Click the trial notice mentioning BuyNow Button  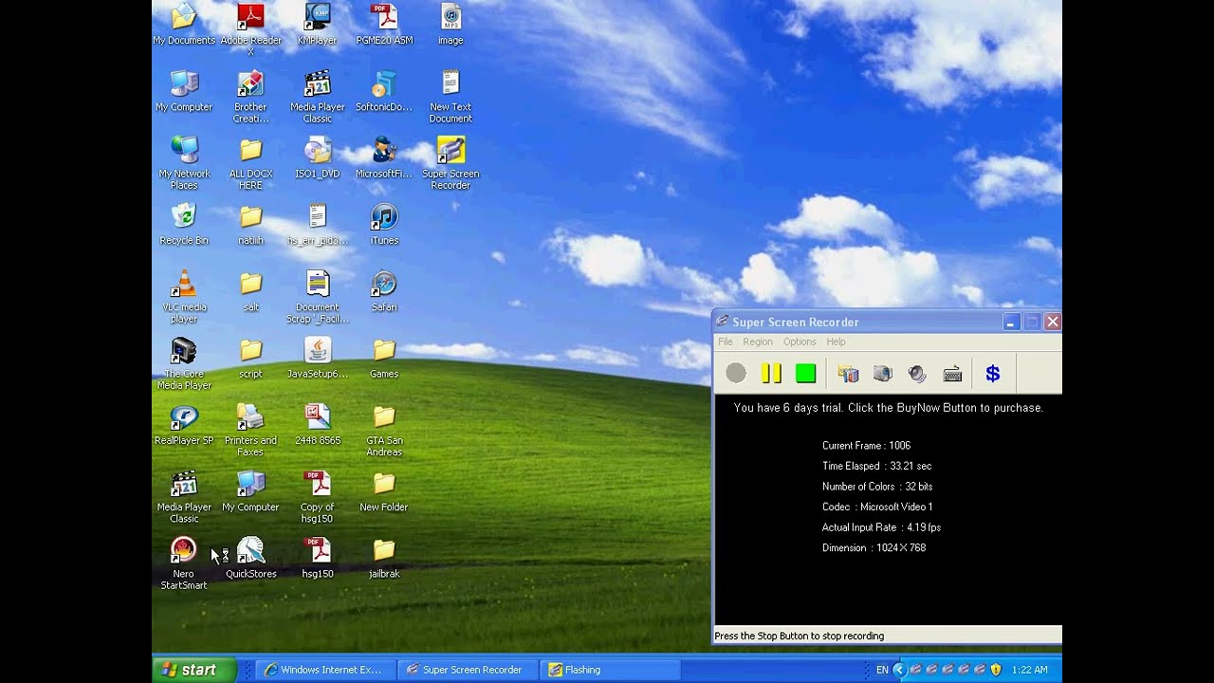[x=889, y=408]
